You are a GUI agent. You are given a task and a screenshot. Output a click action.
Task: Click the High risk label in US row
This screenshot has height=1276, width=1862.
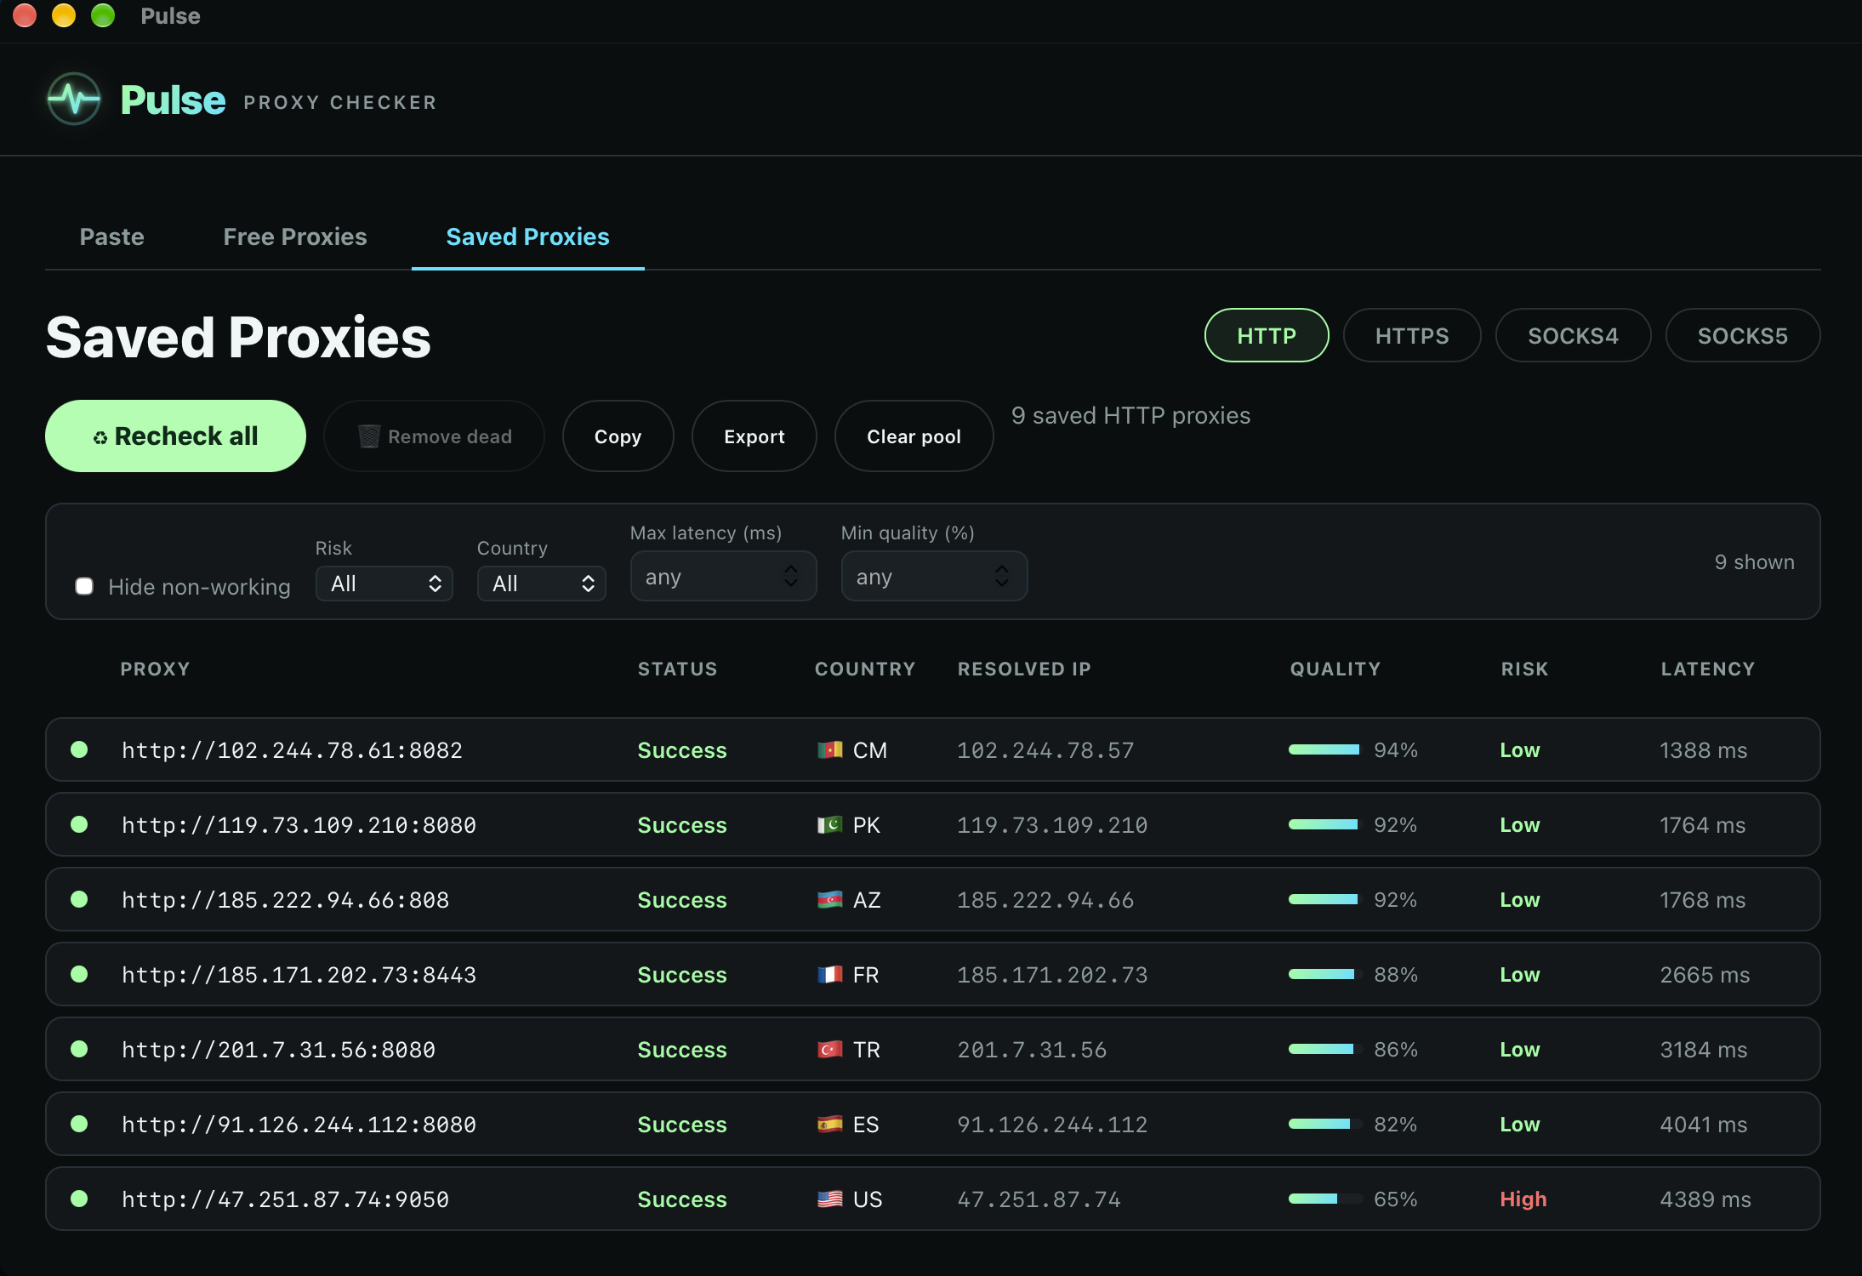coord(1523,1199)
